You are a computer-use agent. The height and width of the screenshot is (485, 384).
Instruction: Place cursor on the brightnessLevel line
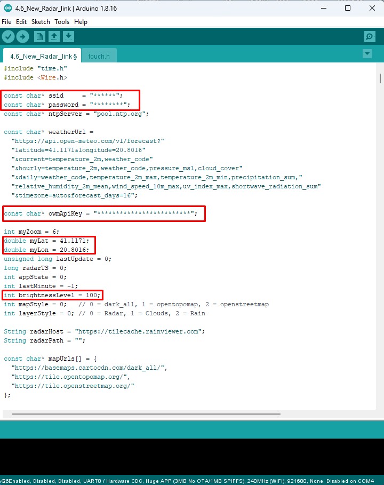point(52,295)
